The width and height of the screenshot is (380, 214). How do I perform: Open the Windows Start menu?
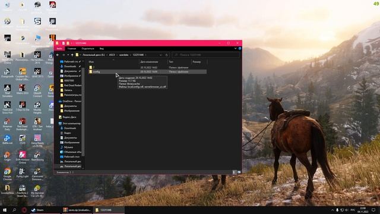[5, 210]
